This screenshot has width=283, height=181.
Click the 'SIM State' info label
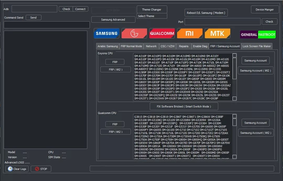click(x=54, y=157)
